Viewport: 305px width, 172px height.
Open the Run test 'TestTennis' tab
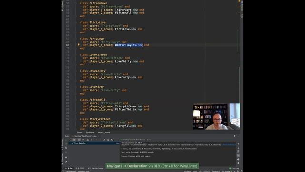[85, 136]
